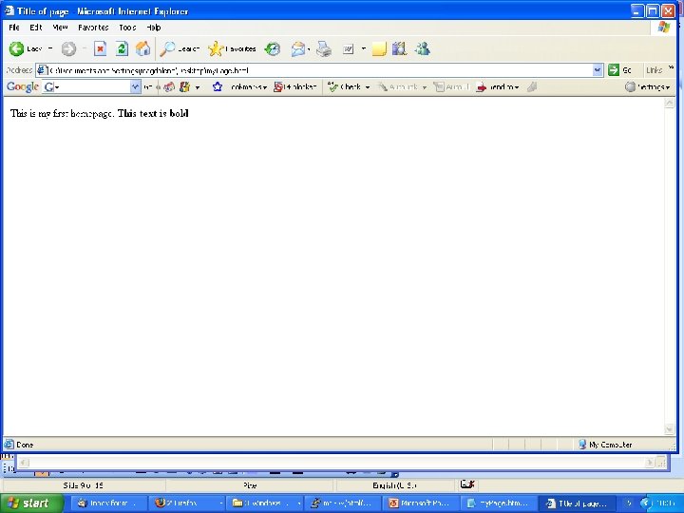Expand the Back button history dropdown
This screenshot has height=513, width=684.
click(x=50, y=48)
